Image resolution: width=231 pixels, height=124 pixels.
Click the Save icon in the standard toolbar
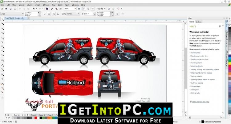pos(11,9)
